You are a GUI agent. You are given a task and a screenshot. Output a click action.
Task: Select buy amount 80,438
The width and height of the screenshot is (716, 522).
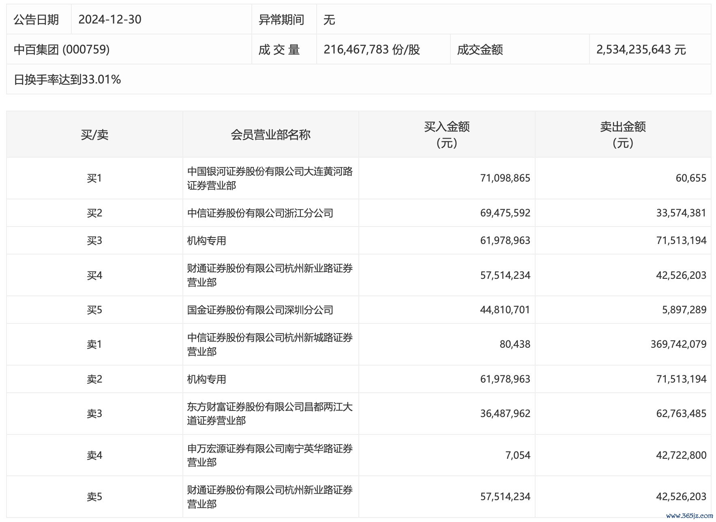click(515, 344)
